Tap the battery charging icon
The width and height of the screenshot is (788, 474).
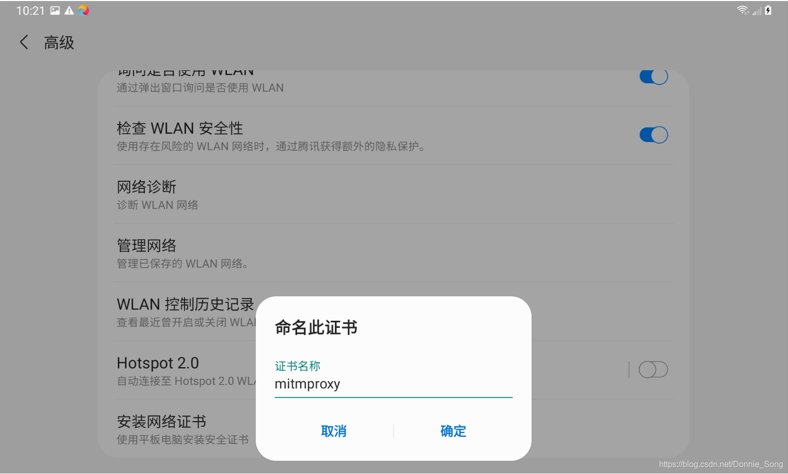coord(767,10)
